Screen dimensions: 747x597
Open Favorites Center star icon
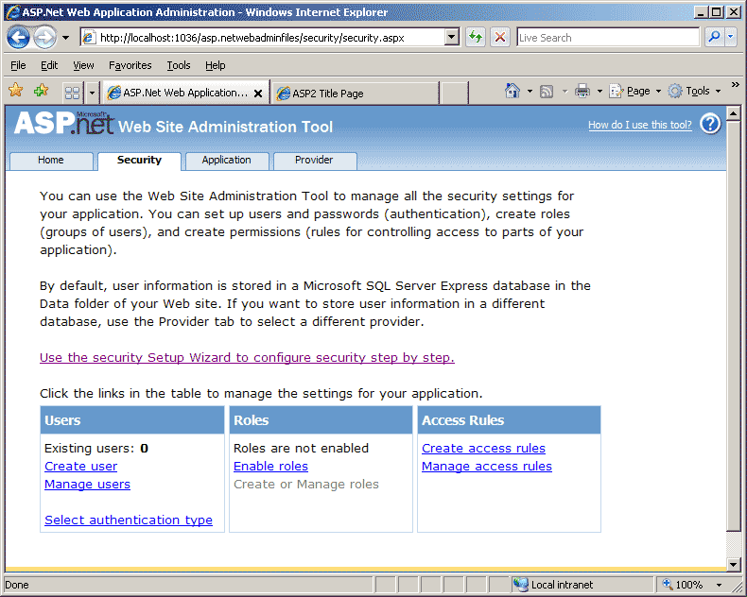pos(16,91)
